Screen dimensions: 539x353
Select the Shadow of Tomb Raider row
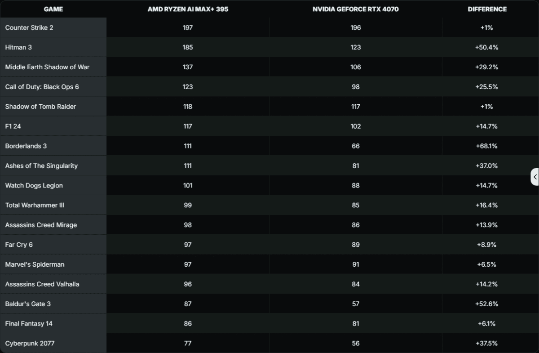[x=40, y=107]
